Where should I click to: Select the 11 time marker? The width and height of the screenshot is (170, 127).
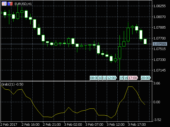point(105,78)
